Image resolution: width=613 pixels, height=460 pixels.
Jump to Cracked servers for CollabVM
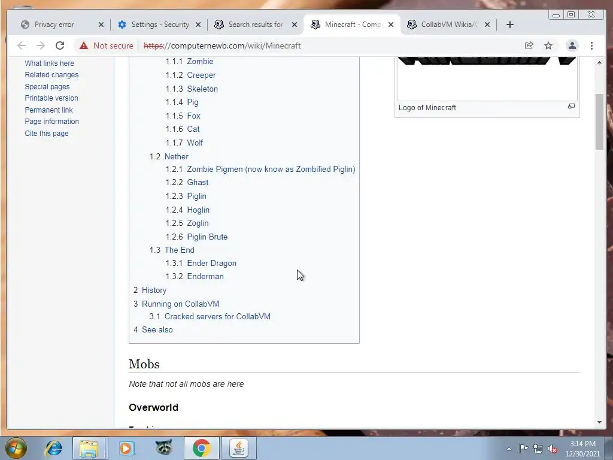click(x=210, y=316)
